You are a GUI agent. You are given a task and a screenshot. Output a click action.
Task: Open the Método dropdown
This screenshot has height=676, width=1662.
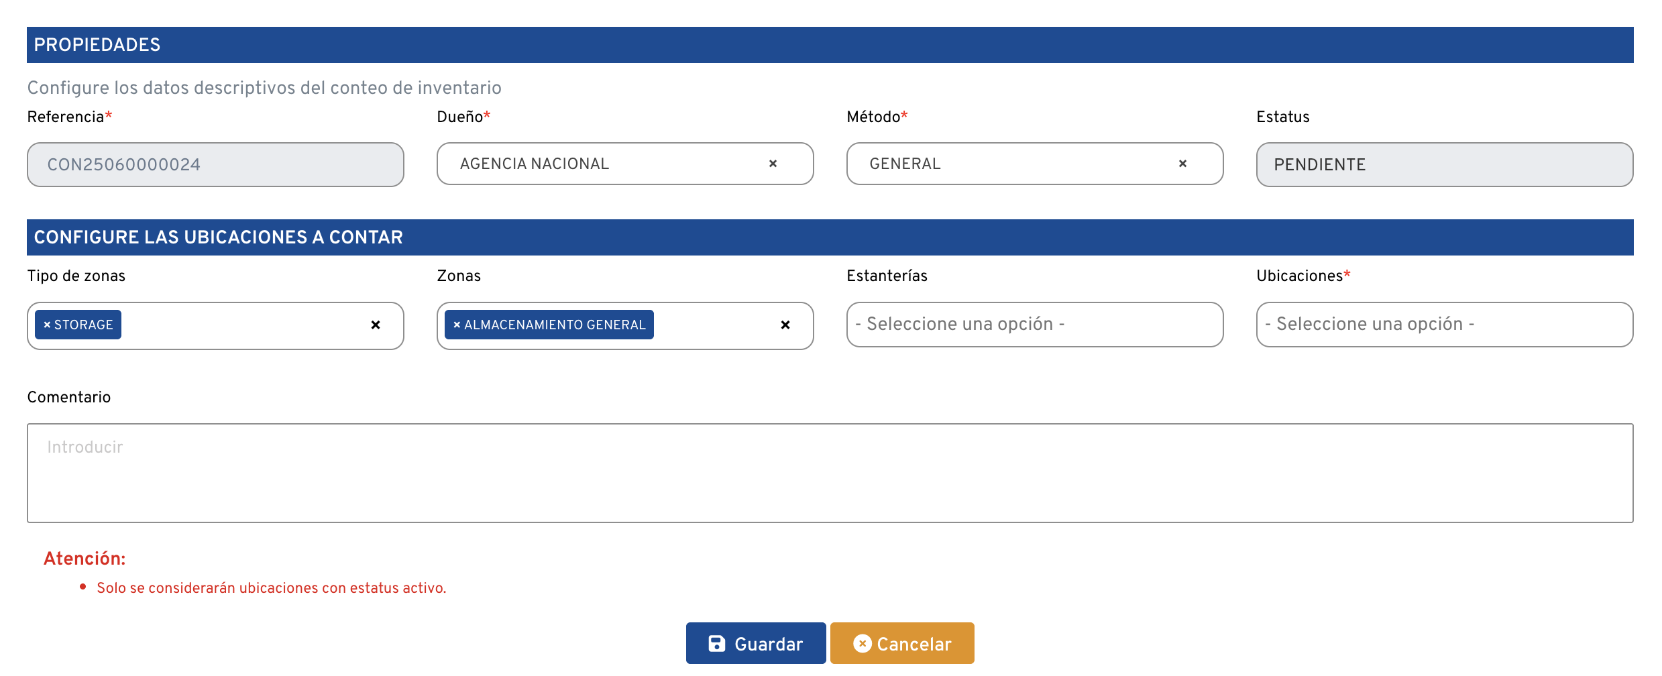[1013, 164]
